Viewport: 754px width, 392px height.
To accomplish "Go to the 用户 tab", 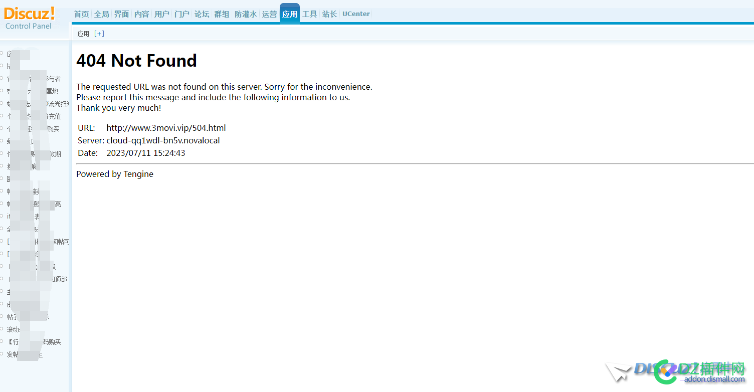I will click(x=161, y=14).
